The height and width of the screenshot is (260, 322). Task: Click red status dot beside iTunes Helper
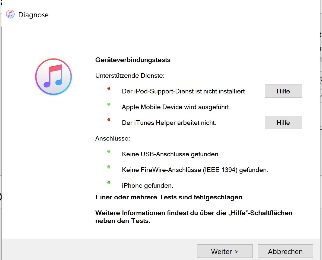[x=109, y=120]
